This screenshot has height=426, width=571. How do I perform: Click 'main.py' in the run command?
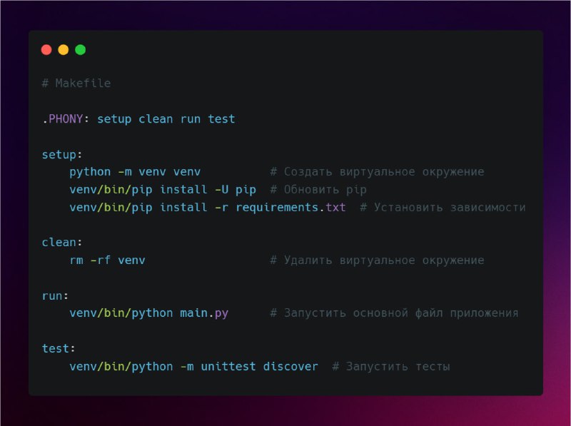pos(204,313)
